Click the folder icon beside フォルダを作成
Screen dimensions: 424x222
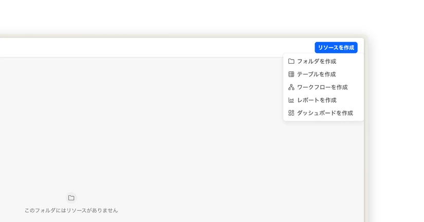[x=291, y=61]
